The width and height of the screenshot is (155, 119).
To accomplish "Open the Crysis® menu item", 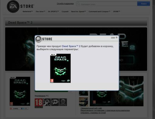I will 65,12.
